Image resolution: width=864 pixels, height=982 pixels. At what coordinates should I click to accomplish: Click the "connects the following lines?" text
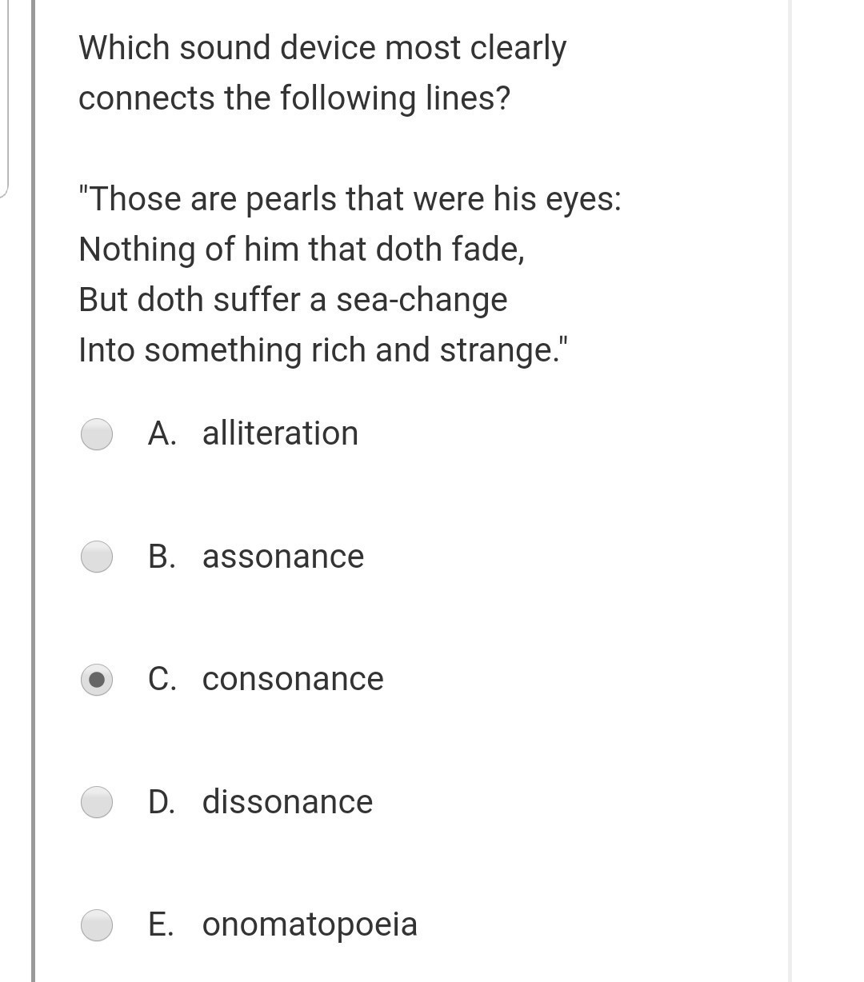[x=294, y=98]
